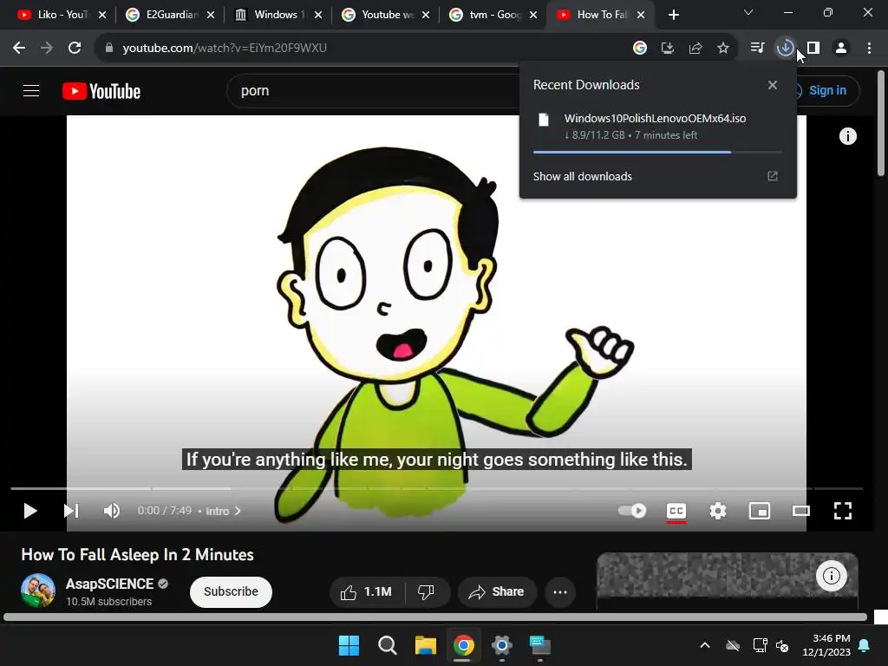888x666 pixels.
Task: Click the horizontal scrollbar at page bottom
Action: tap(435, 617)
